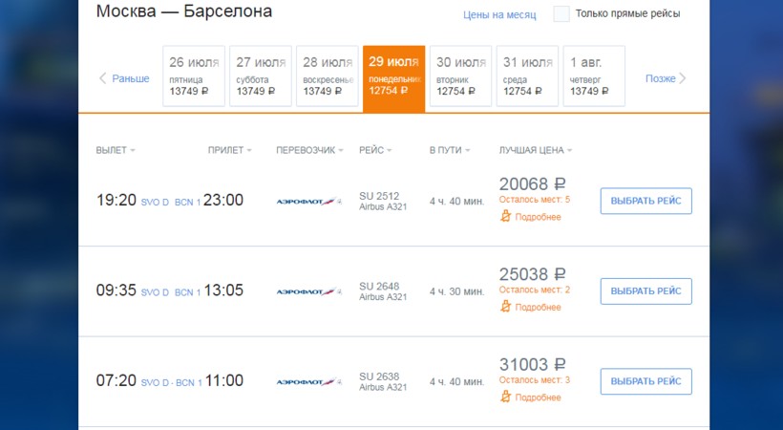This screenshot has width=783, height=430.
Task: Select the 30 июля date tab
Action: pyautogui.click(x=460, y=76)
